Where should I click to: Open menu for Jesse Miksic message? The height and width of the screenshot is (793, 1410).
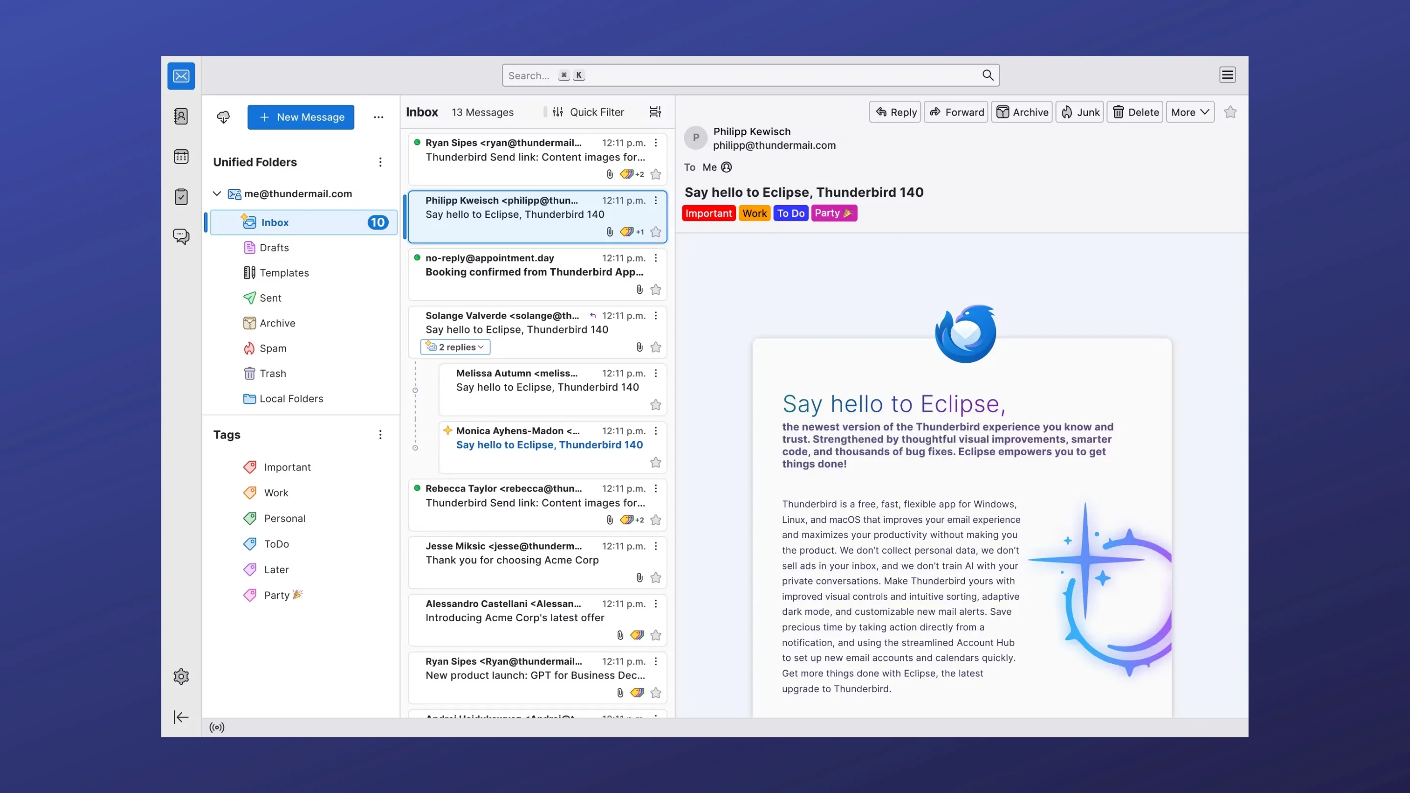(x=656, y=546)
